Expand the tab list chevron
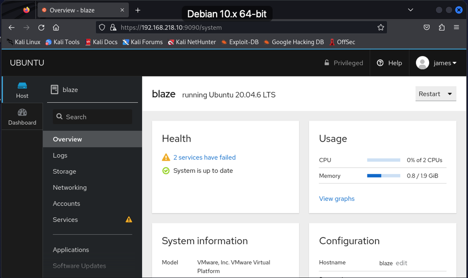 (411, 10)
